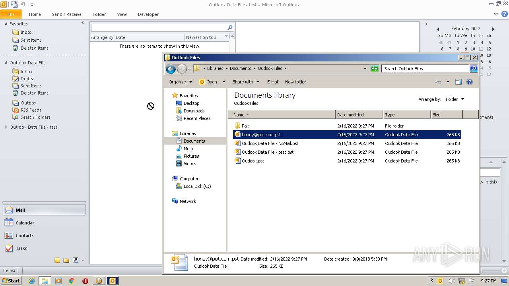
Task: Open Windows Media Player from the taskbar
Action: click(58, 281)
